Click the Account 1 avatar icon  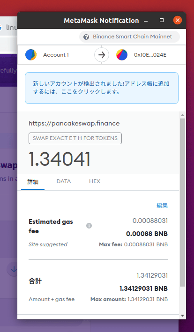click(31, 55)
